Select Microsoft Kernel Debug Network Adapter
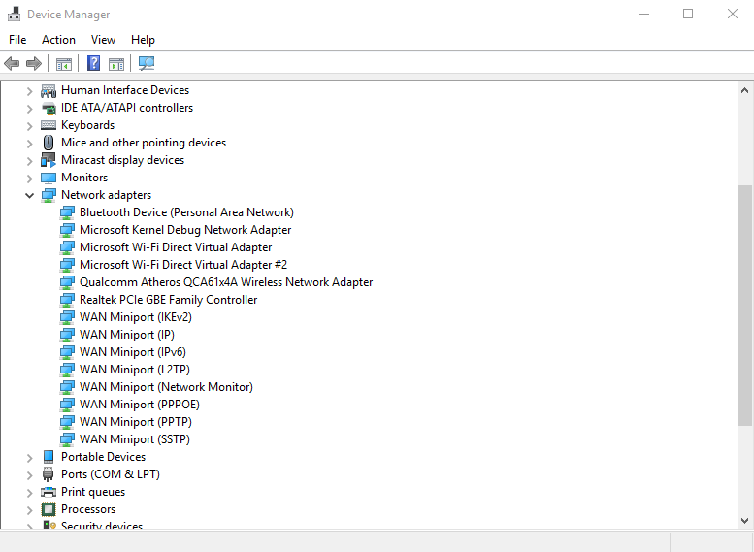The image size is (754, 552). [185, 230]
